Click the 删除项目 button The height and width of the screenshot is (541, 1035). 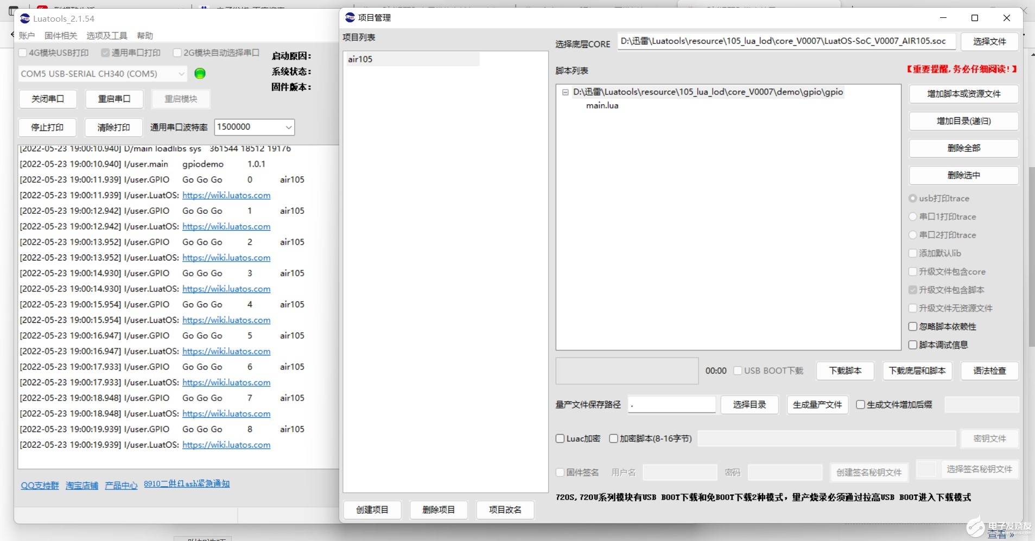439,510
